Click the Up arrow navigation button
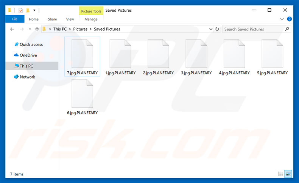299x183 pixels. [37, 29]
